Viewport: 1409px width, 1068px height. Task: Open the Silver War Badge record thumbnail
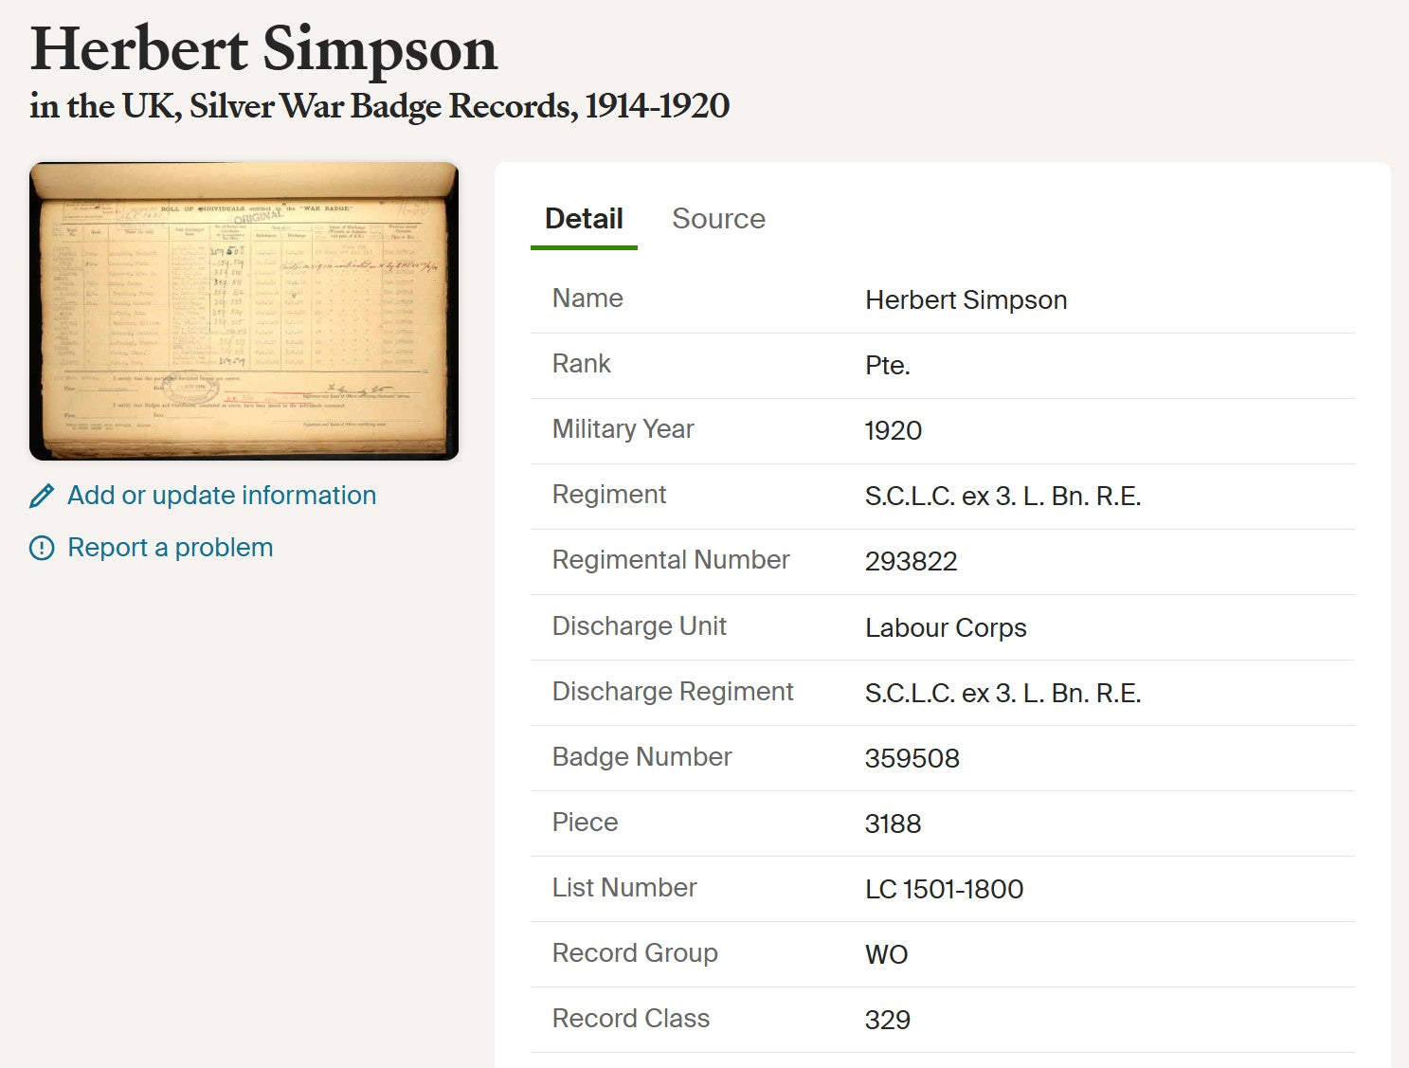244,311
